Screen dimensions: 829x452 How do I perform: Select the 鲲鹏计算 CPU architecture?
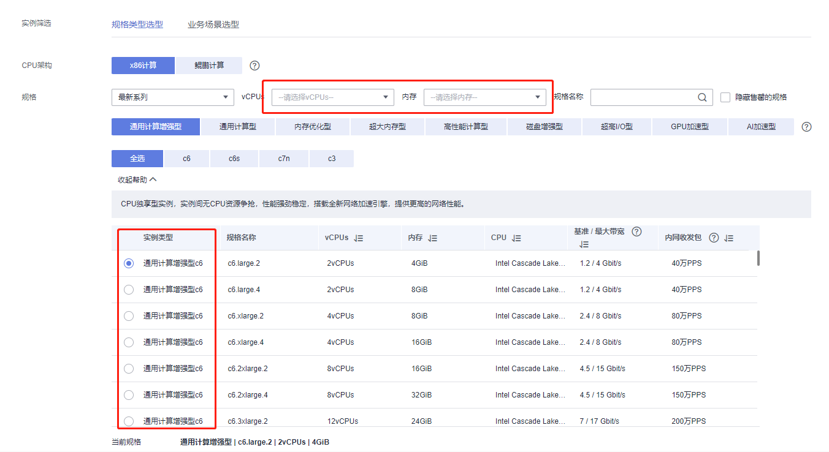coord(208,66)
